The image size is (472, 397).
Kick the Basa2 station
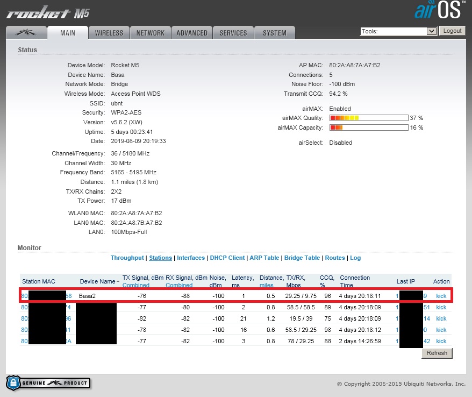click(441, 296)
